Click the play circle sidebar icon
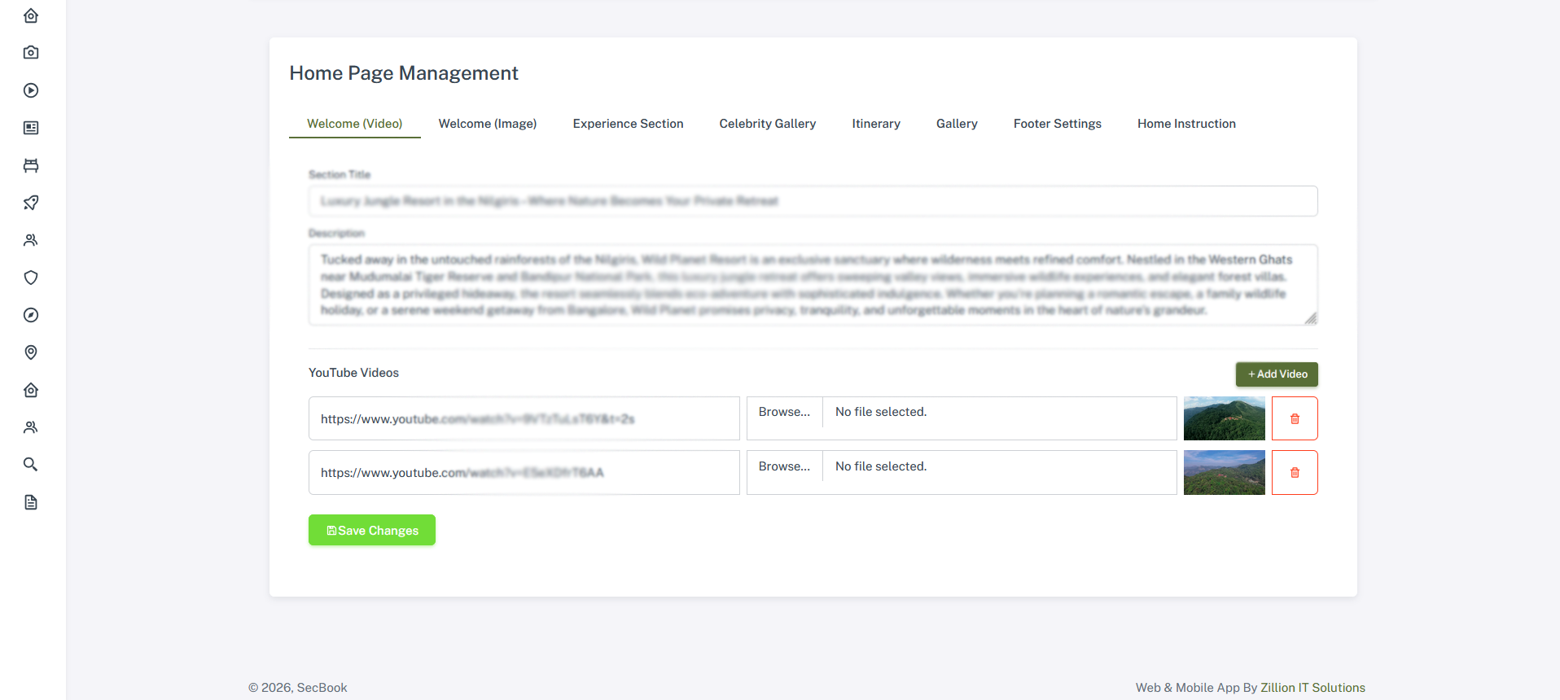Screen dimensions: 1560x700 pyautogui.click(x=31, y=90)
